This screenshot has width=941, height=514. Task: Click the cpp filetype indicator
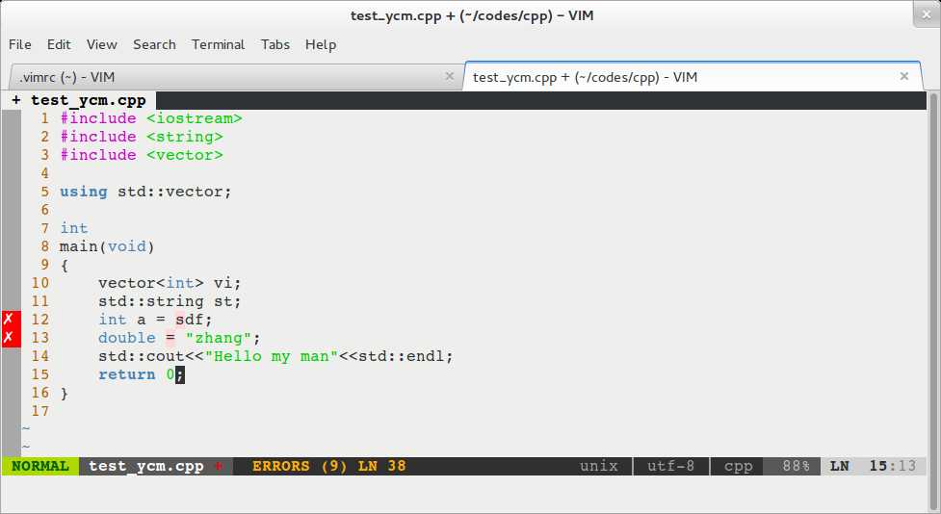point(738,466)
